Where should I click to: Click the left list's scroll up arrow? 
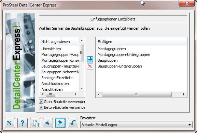(82, 41)
